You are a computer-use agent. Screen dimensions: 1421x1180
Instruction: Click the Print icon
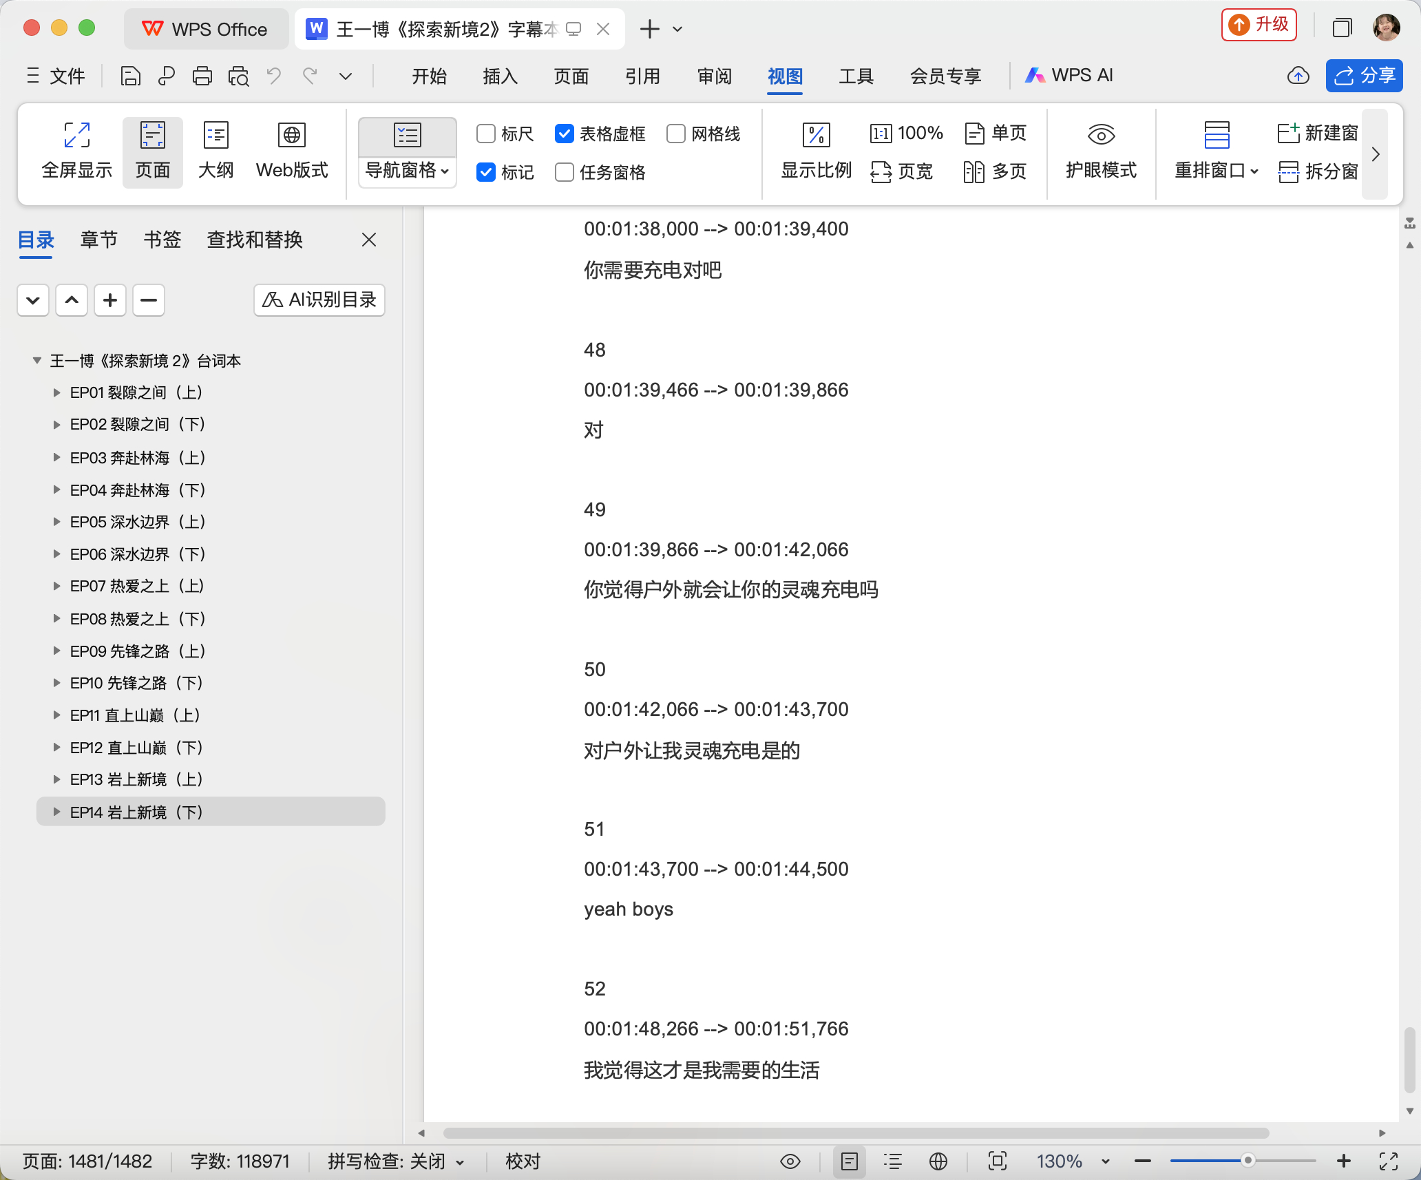(x=202, y=76)
